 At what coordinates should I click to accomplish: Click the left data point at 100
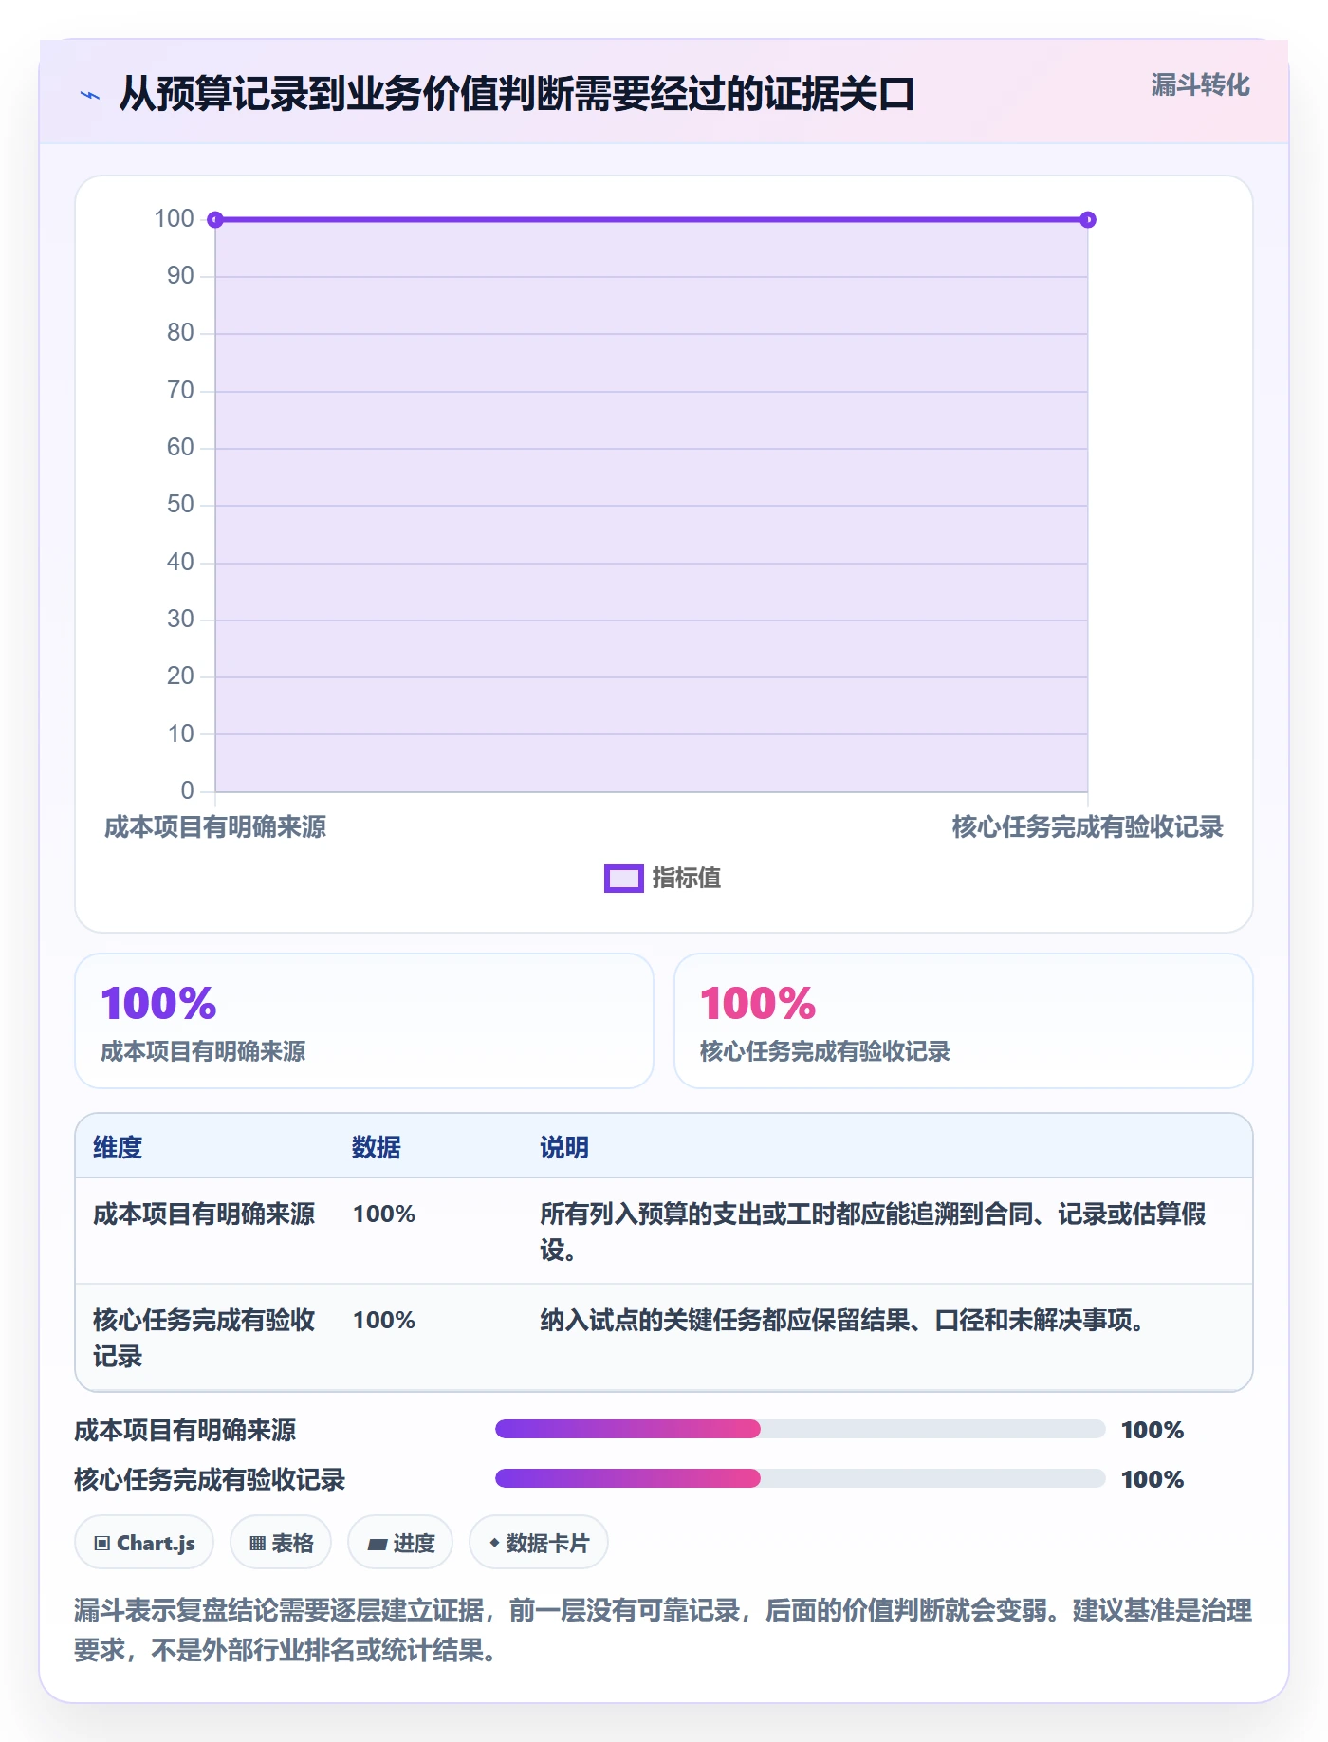click(215, 220)
